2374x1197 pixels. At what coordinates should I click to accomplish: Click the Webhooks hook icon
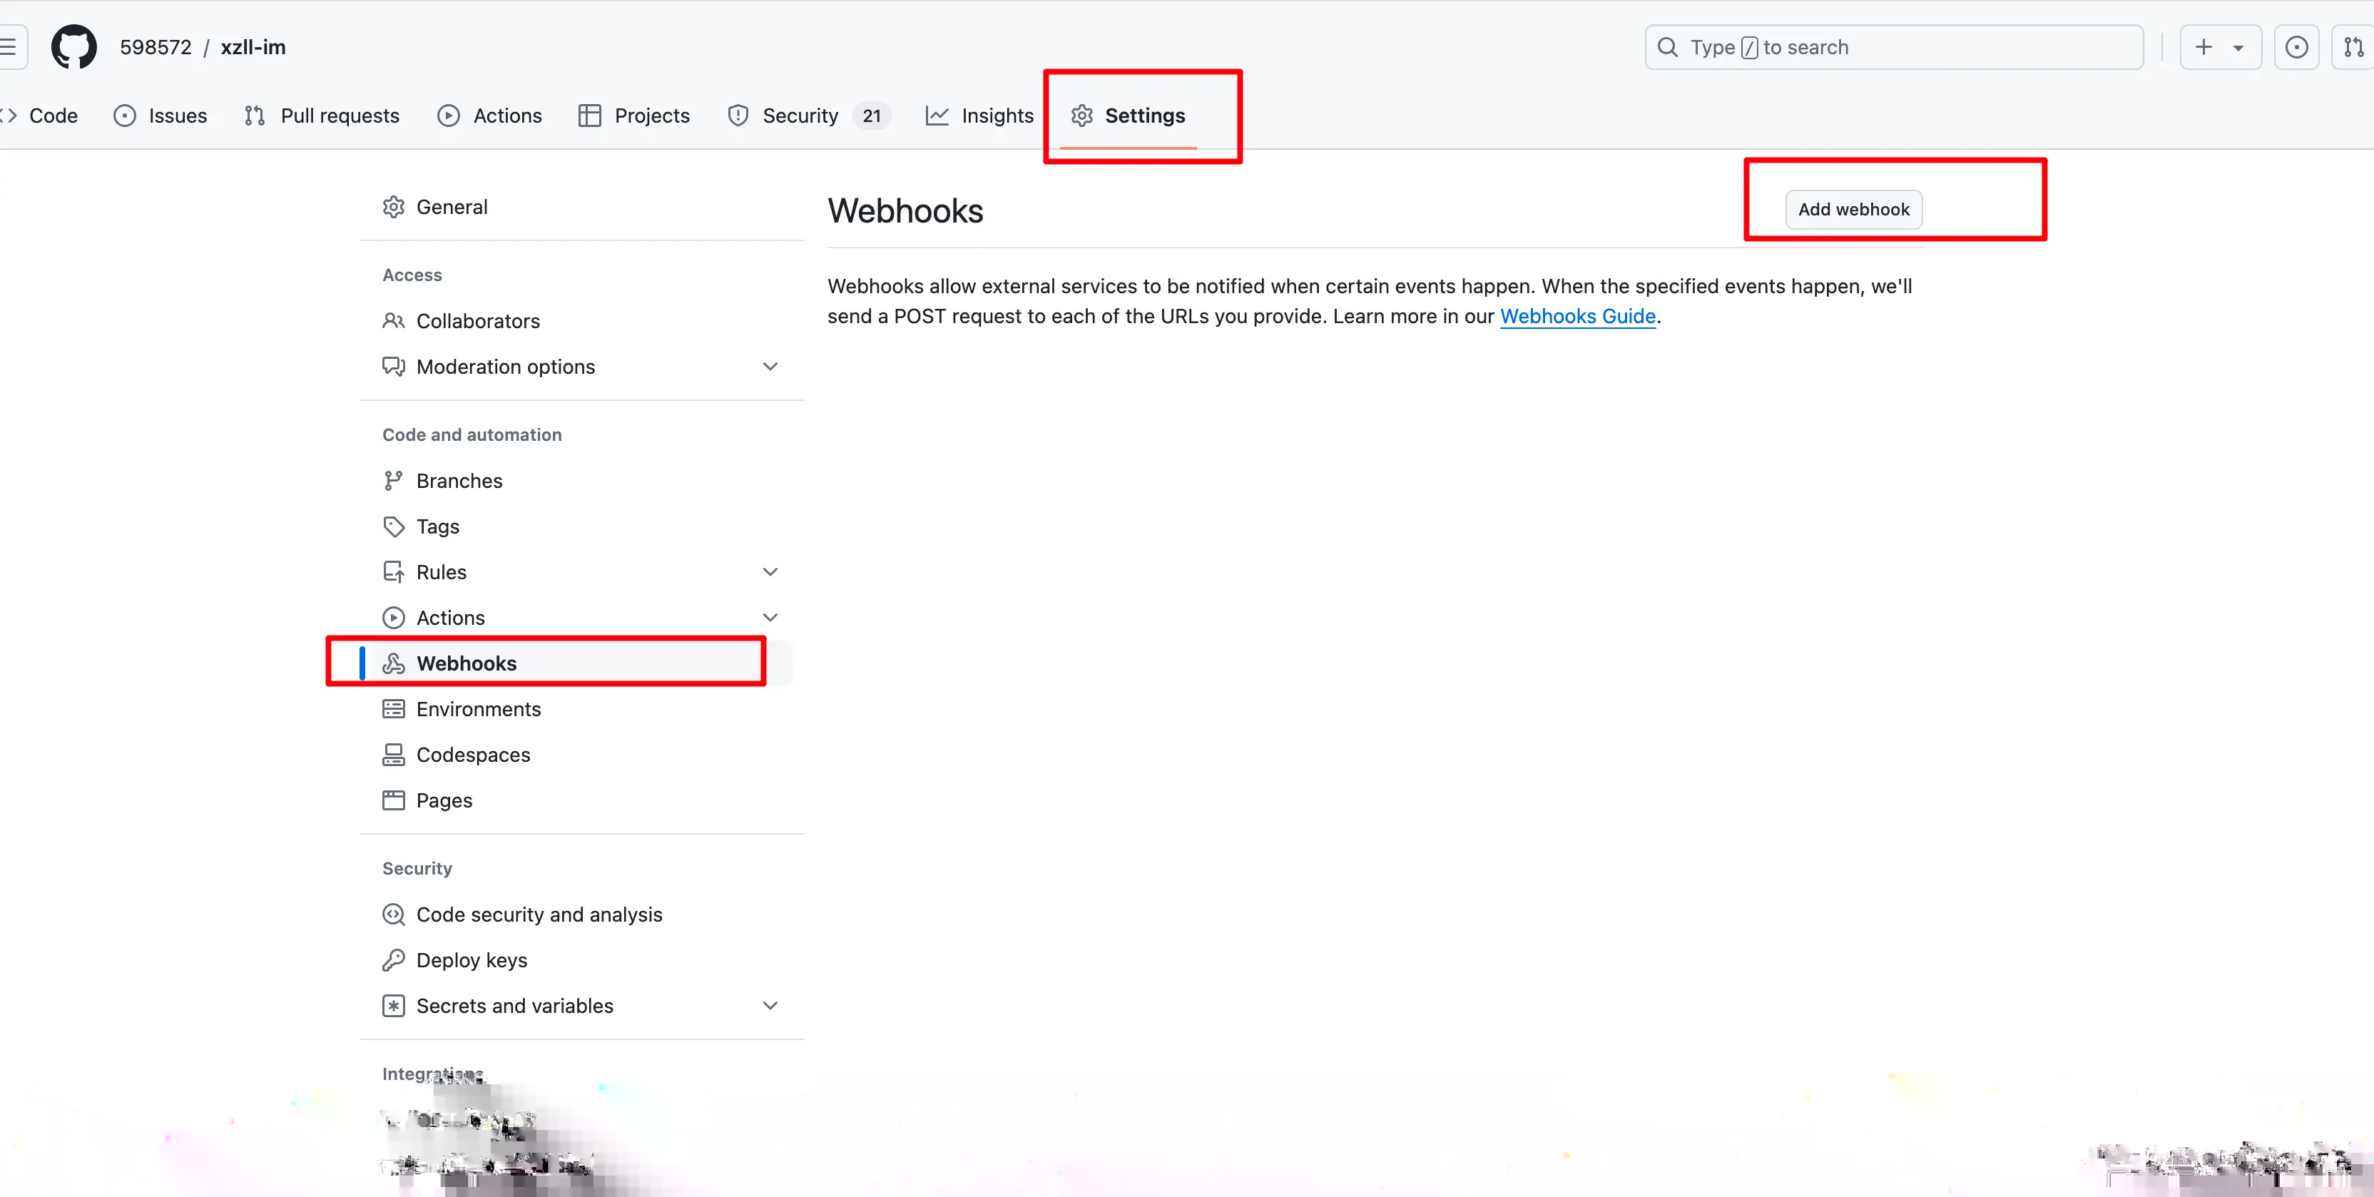(x=394, y=663)
